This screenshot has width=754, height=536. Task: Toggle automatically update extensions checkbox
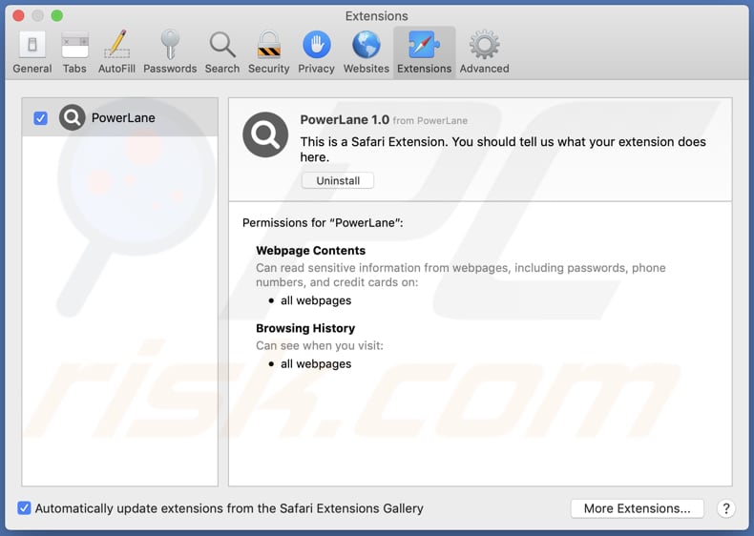pyautogui.click(x=24, y=508)
